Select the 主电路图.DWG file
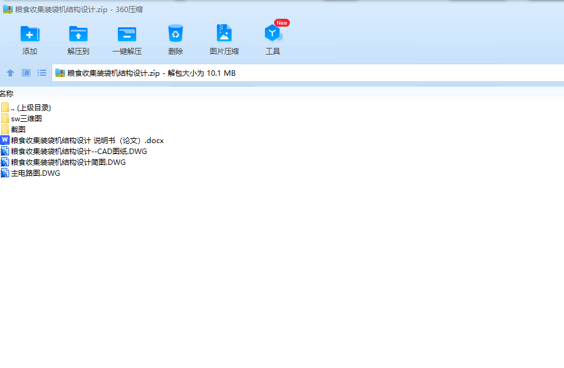The width and height of the screenshot is (564, 368). click(30, 173)
